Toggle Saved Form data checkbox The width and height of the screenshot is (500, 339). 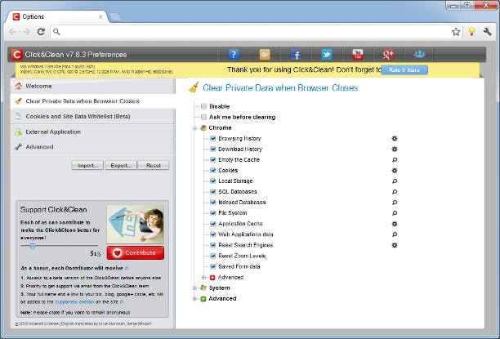tap(213, 266)
